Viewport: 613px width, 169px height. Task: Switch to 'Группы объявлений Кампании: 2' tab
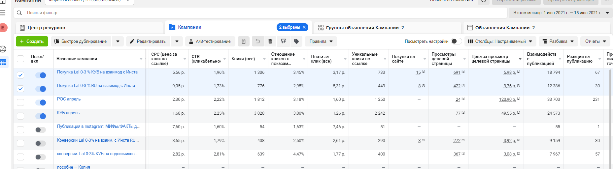tap(365, 28)
